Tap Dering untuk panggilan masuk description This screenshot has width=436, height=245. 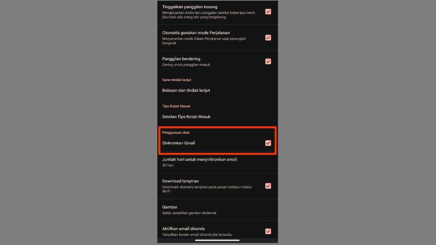186,65
